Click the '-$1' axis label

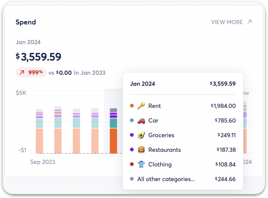pos(23,150)
